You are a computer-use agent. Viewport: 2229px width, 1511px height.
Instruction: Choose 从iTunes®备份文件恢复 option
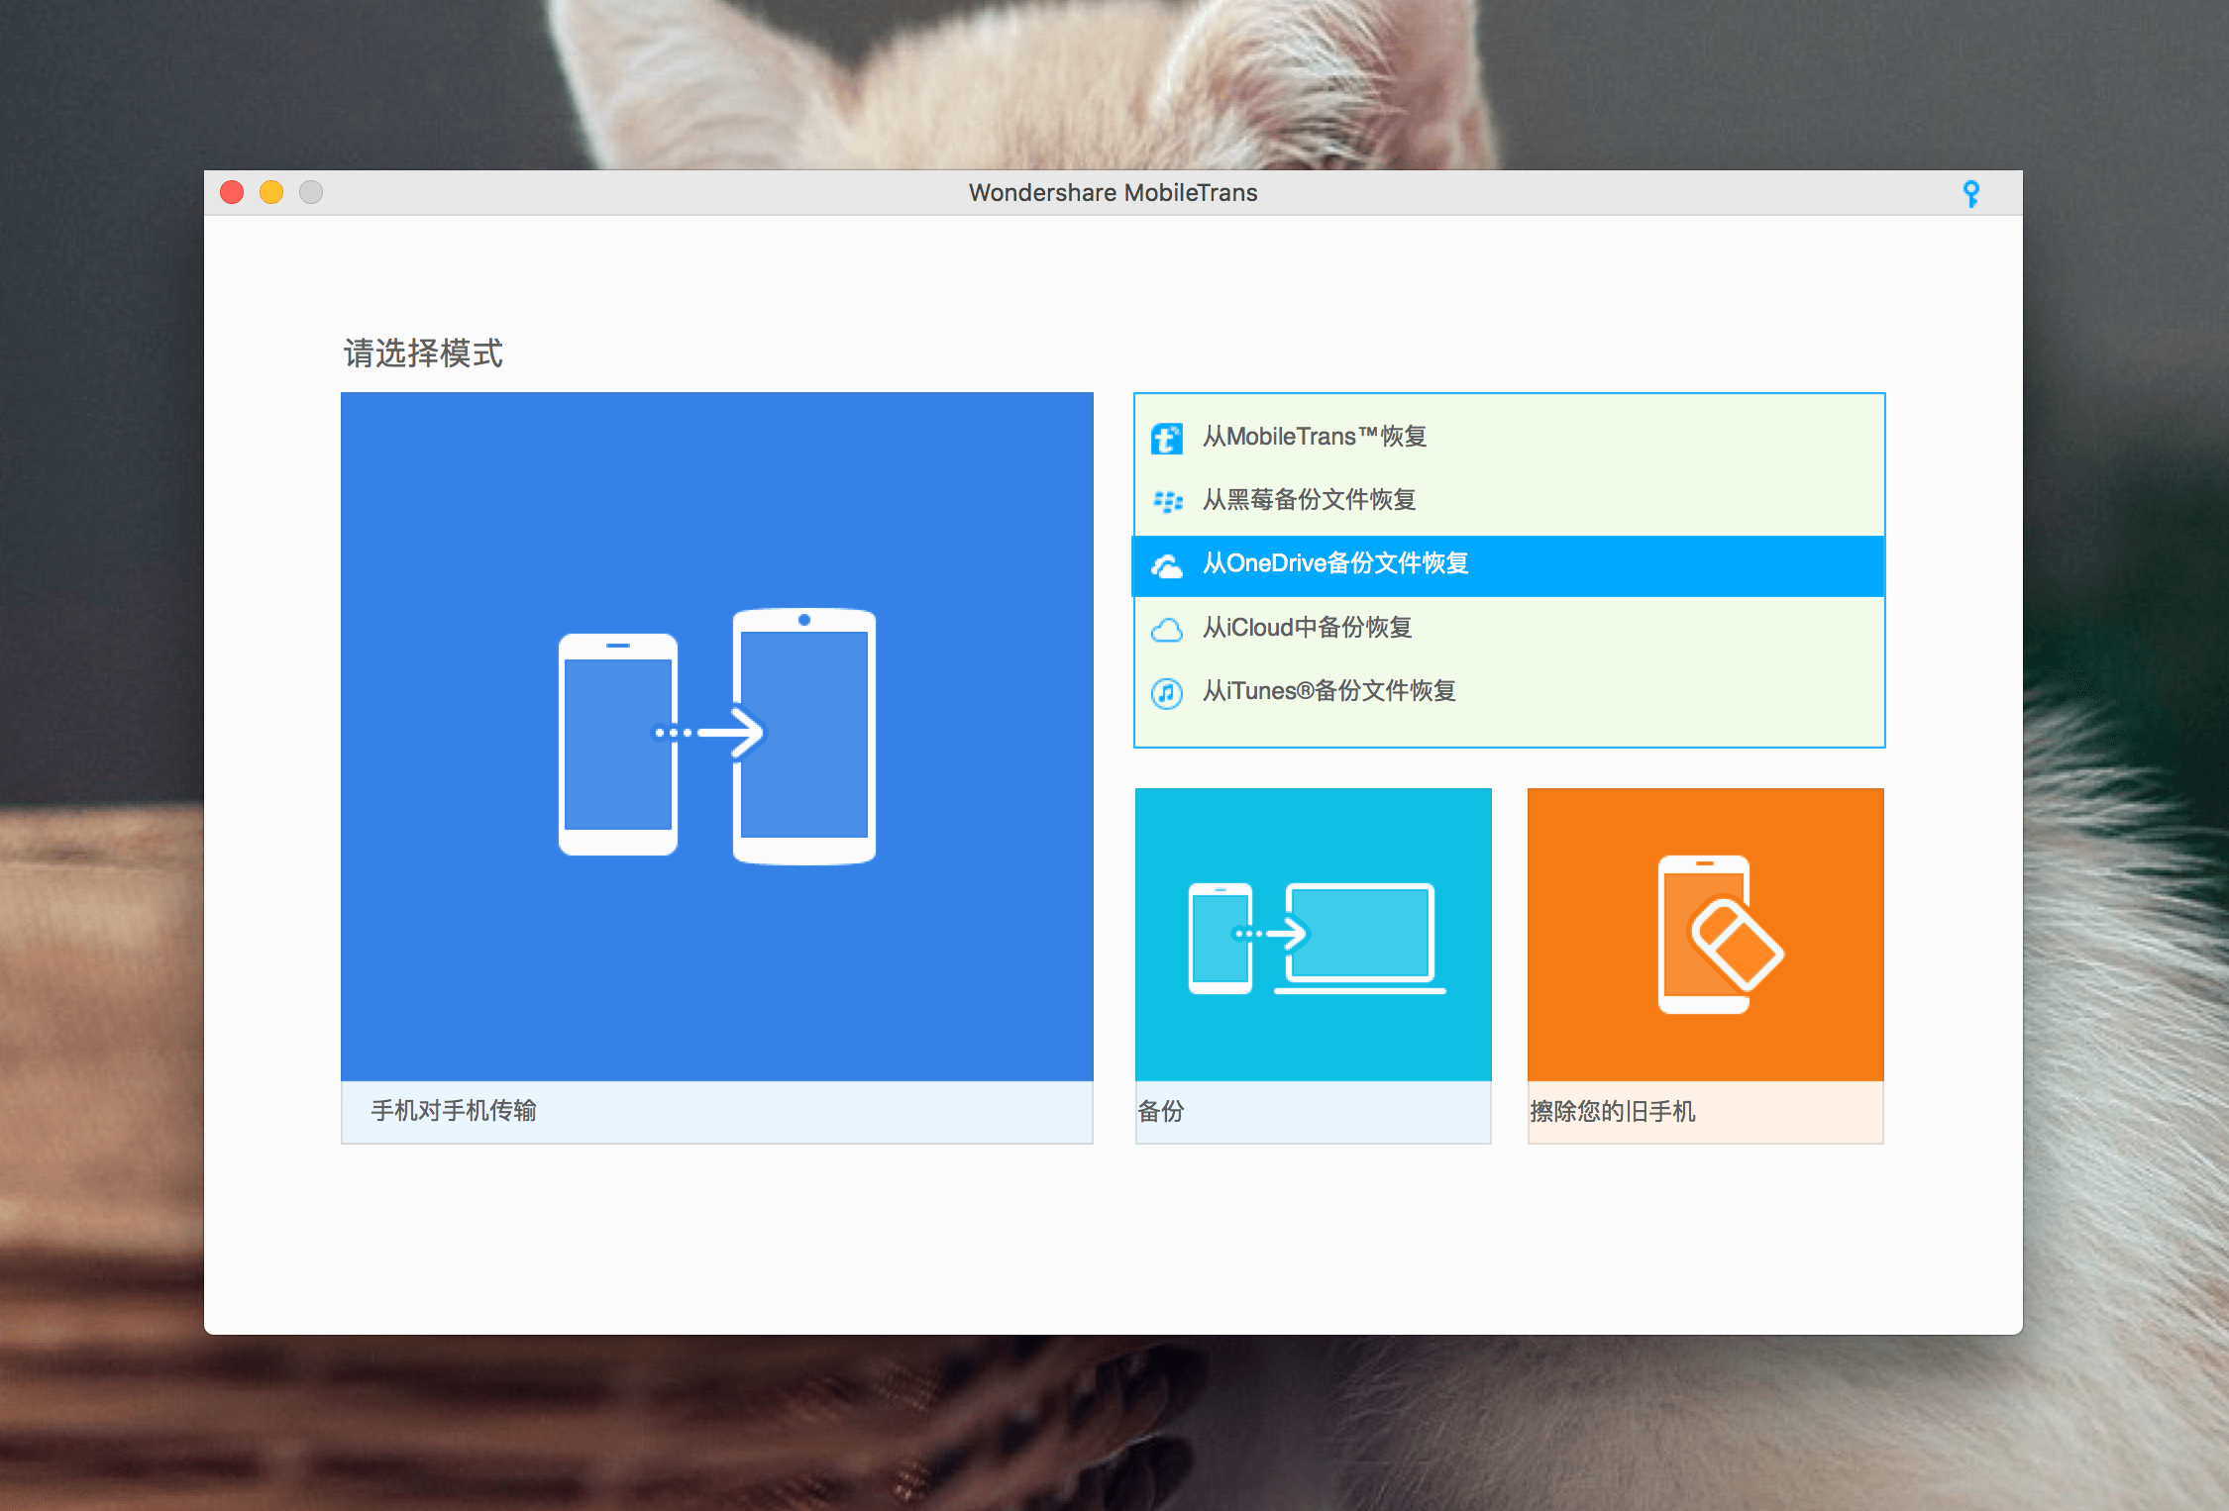(1509, 691)
